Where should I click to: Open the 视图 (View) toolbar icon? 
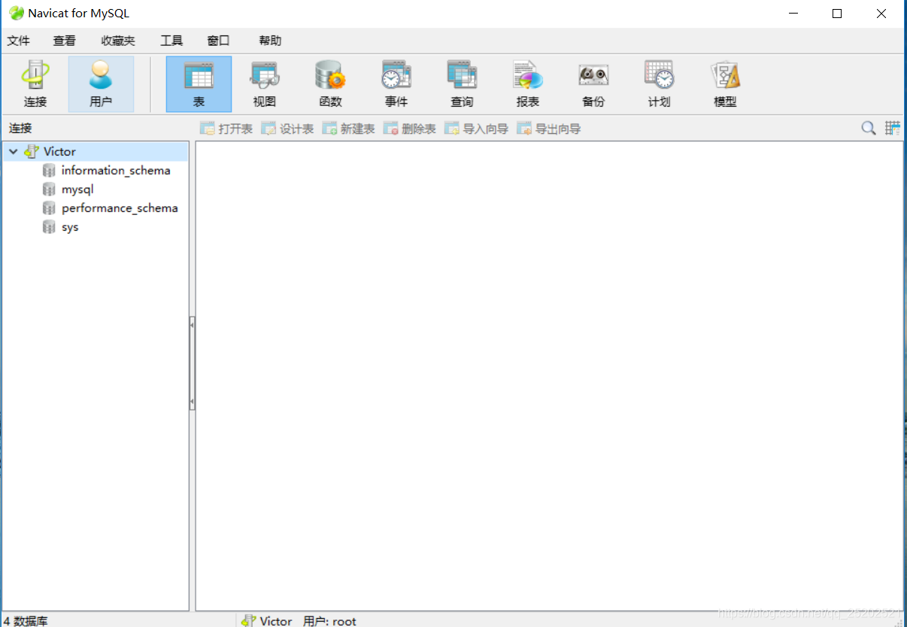click(x=265, y=84)
